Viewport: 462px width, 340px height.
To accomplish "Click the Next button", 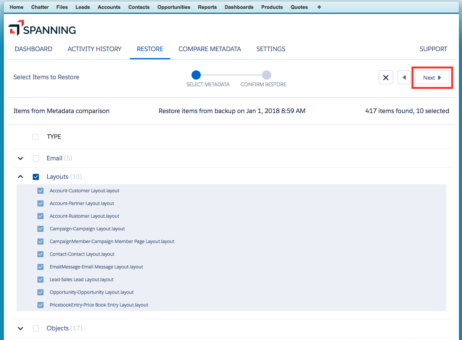I will pyautogui.click(x=432, y=77).
